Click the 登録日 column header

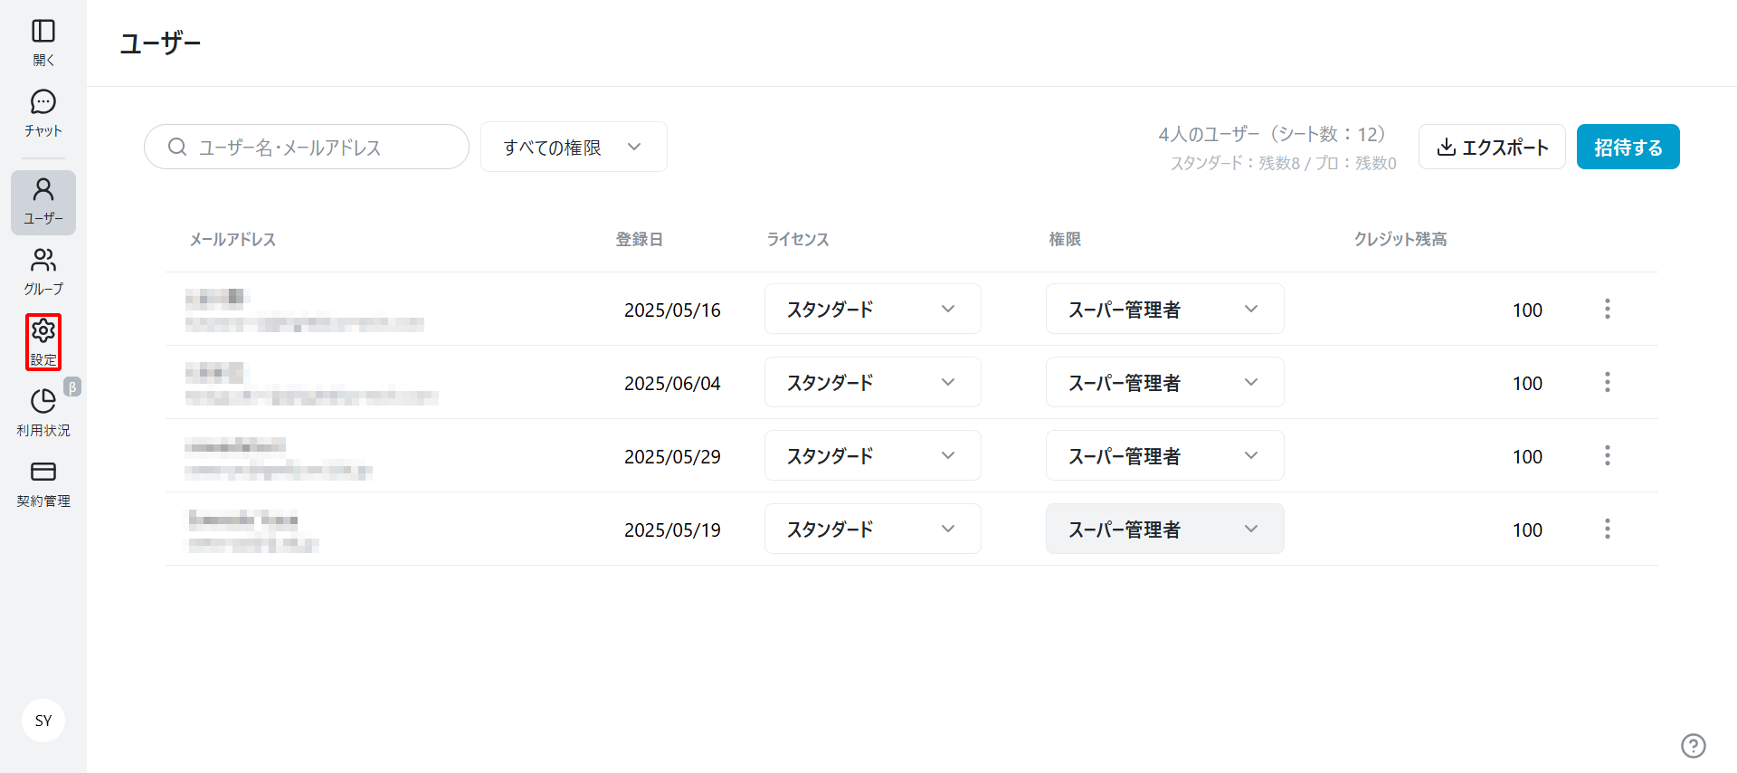[639, 240]
